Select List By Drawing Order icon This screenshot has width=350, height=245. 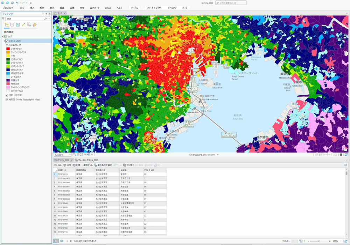pyautogui.click(x=6, y=25)
